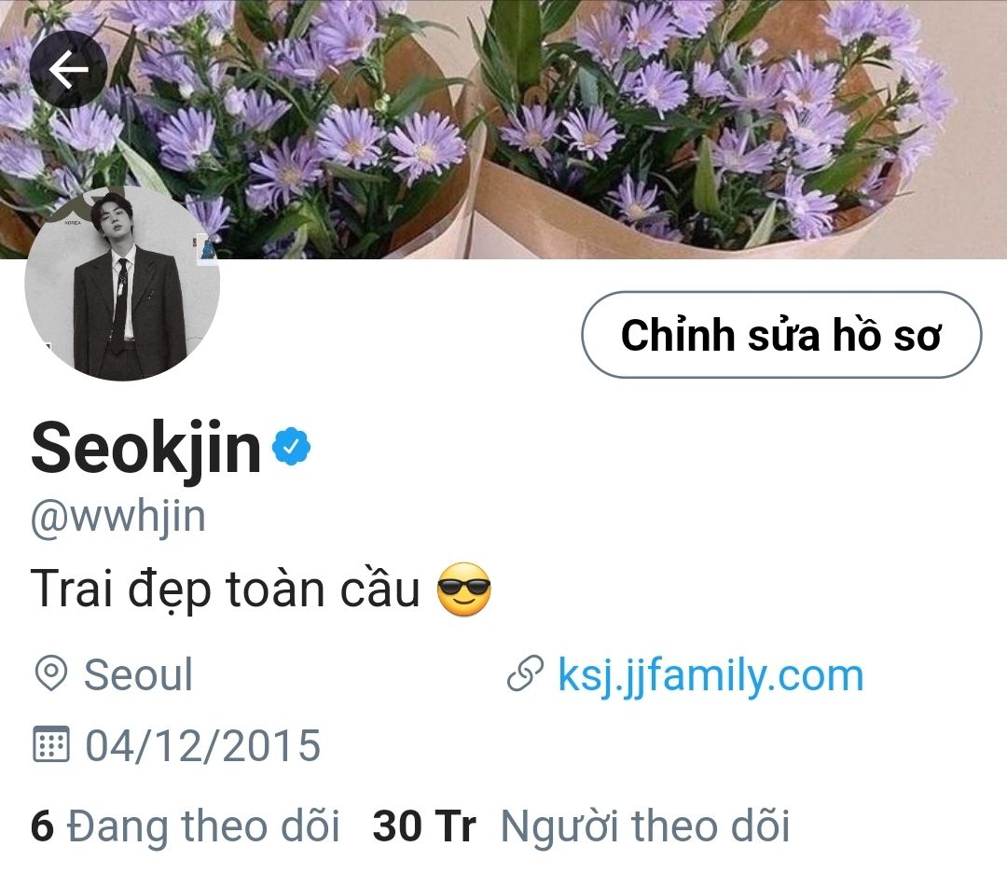This screenshot has width=1007, height=888.
Task: Click the Trai đẹp toàn cầu bio text
Action: [x=226, y=590]
